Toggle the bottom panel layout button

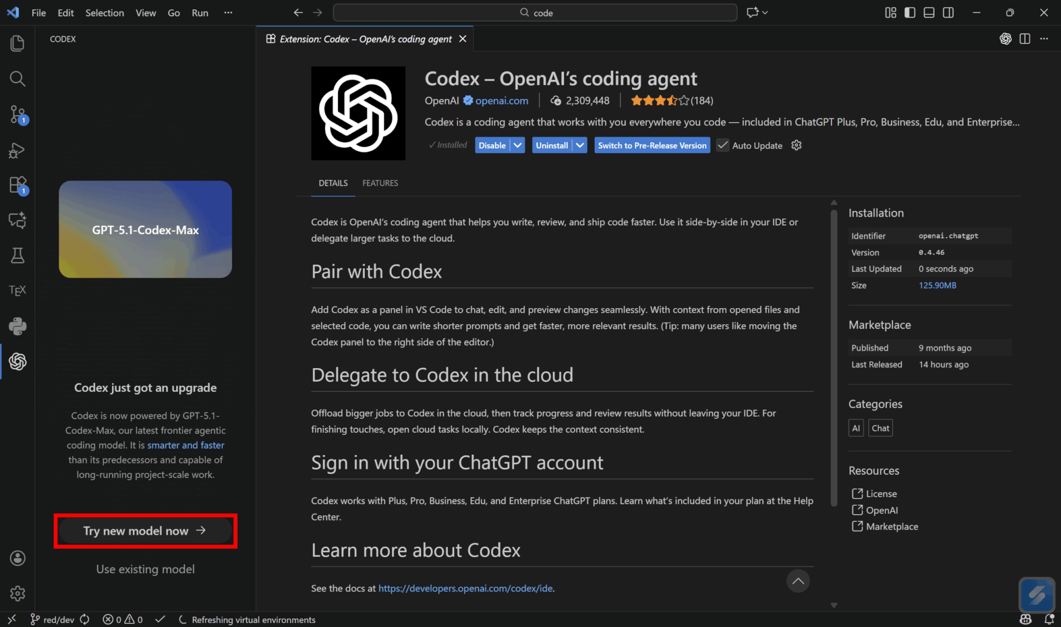click(x=929, y=12)
